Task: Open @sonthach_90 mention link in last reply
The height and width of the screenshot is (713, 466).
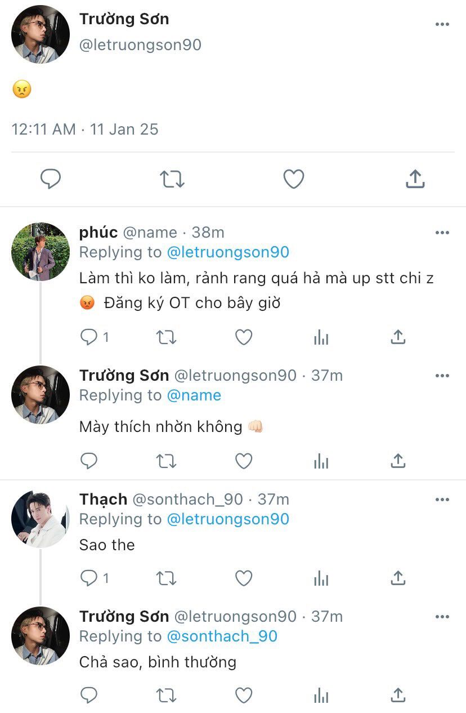Action: [x=222, y=636]
